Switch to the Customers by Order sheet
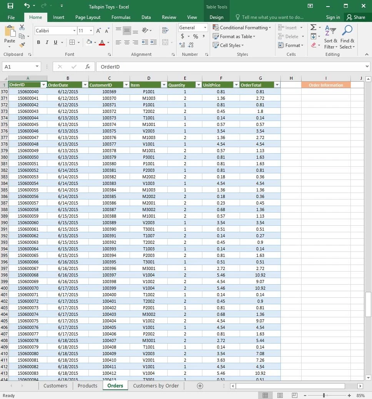Screen dimensions: 372x399 (x=156, y=386)
